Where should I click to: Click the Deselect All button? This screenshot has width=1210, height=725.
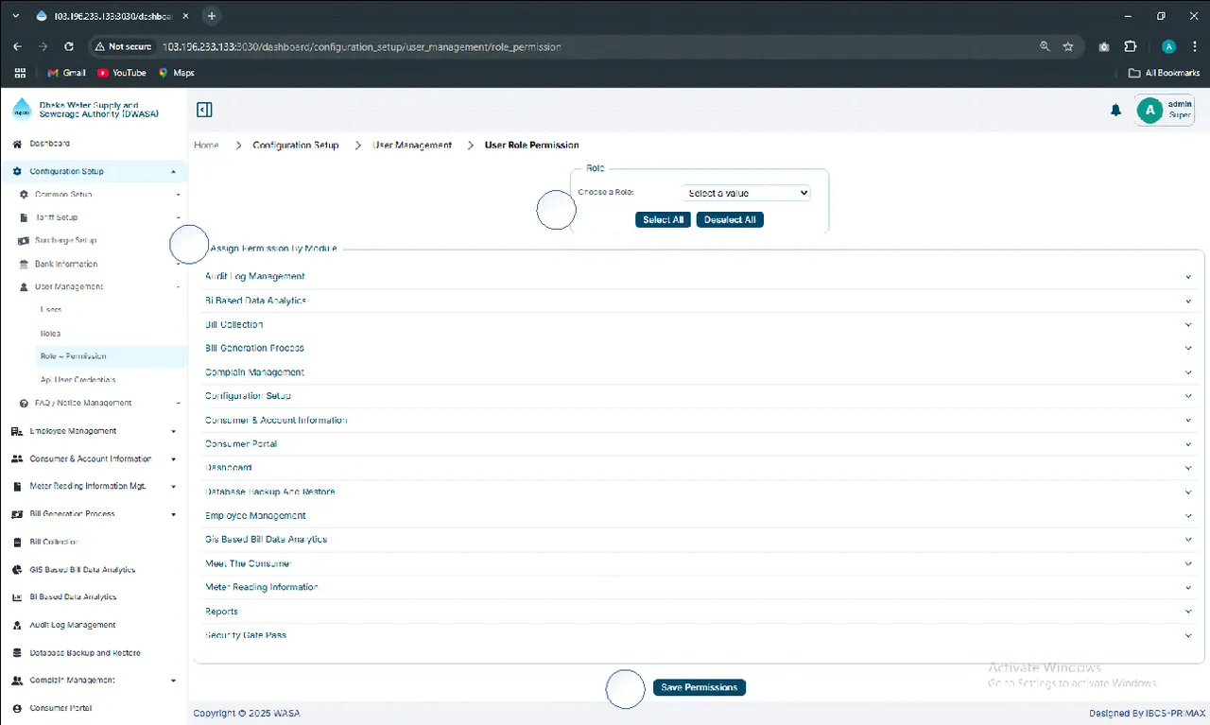pyautogui.click(x=730, y=220)
